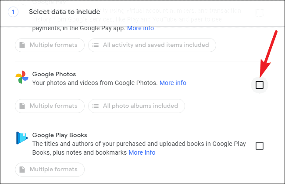Open All activity and saved items included
The height and width of the screenshot is (184, 285).
(x=152, y=45)
